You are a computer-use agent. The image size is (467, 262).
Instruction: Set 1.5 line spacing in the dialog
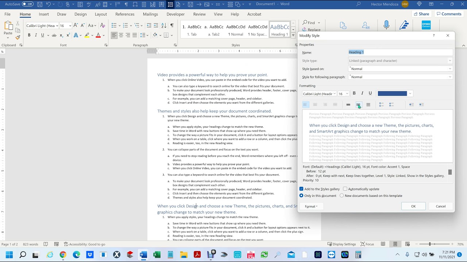(x=358, y=104)
